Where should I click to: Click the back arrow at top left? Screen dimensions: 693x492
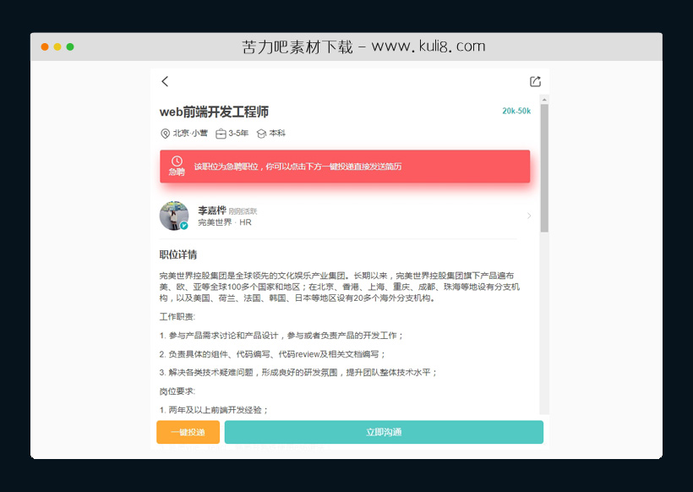tap(165, 81)
